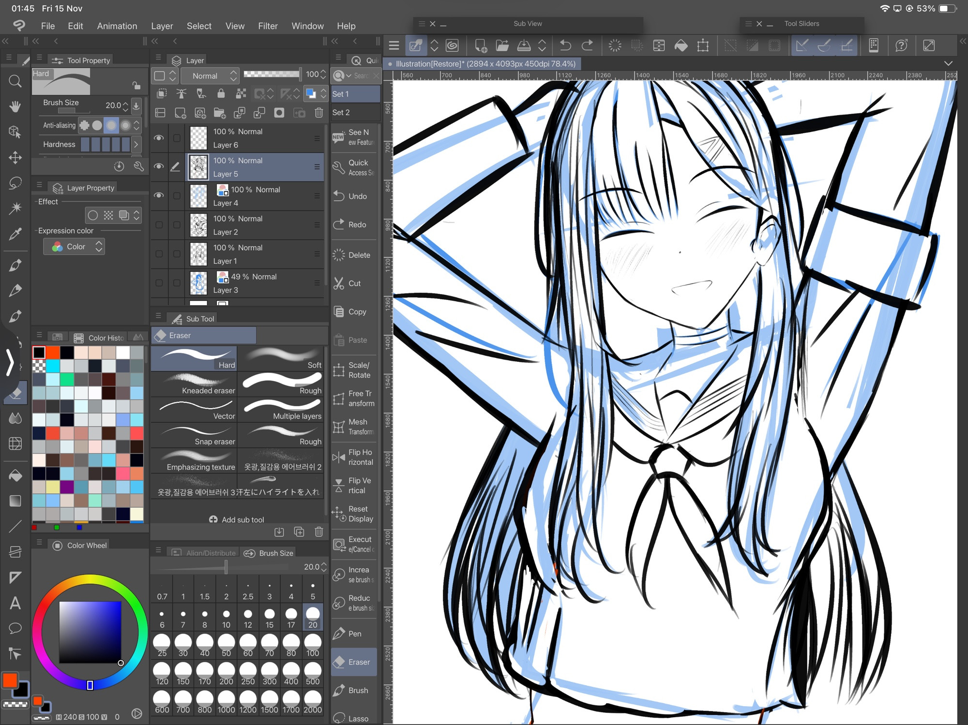This screenshot has width=968, height=725.
Task: Open the Animation menu
Action: tap(117, 26)
